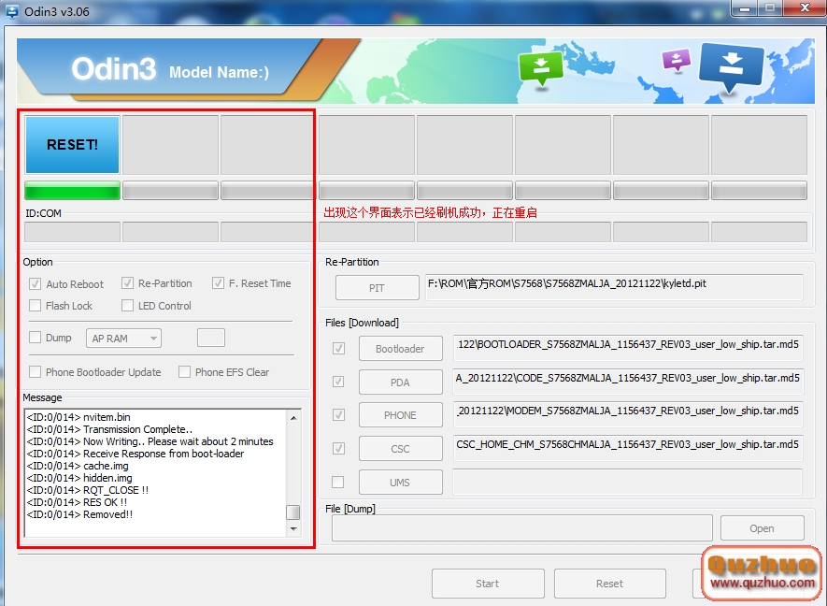Click the Odin3 title bar app icon
Viewport: 827px width, 606px height.
tap(12, 10)
